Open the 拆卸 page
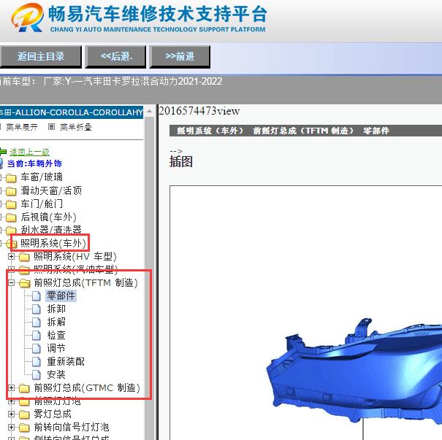442x440 pixels. 56,309
